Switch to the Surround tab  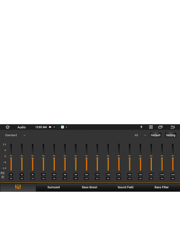pyautogui.click(x=54, y=187)
